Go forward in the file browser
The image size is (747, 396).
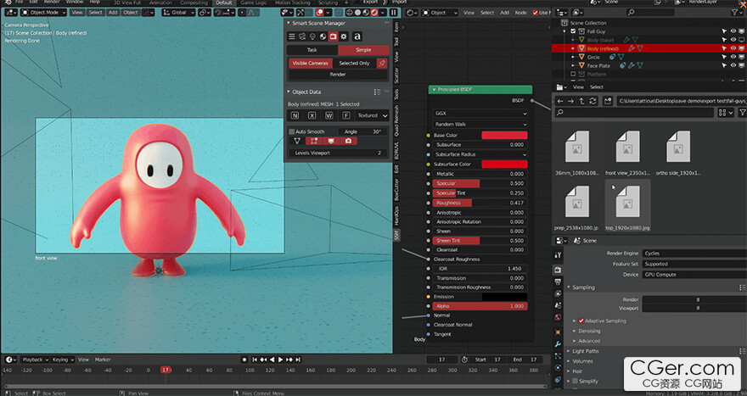click(570, 101)
